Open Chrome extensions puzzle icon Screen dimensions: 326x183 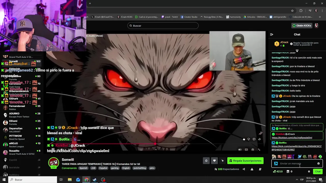tap(301, 11)
